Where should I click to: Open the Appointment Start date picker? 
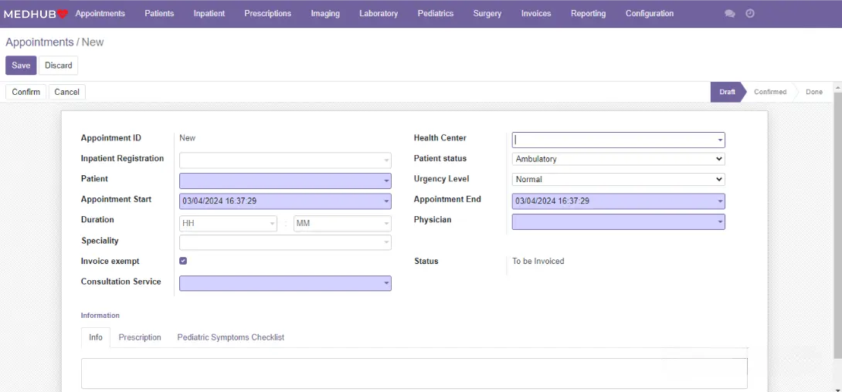point(285,201)
